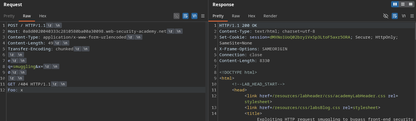
Task: Click the '<head>' tag line
Action: pyautogui.click(x=239, y=90)
